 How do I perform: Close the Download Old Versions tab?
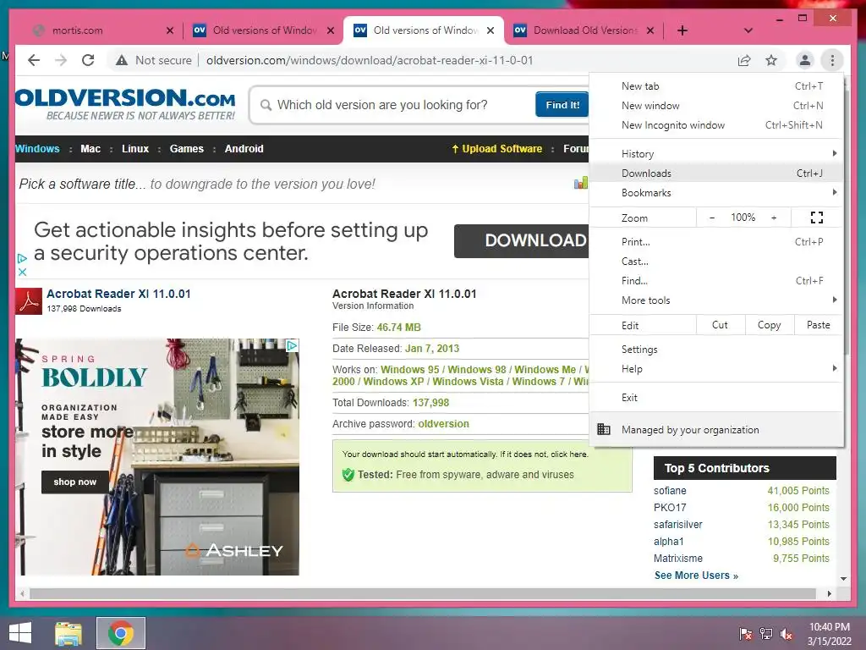tap(650, 31)
